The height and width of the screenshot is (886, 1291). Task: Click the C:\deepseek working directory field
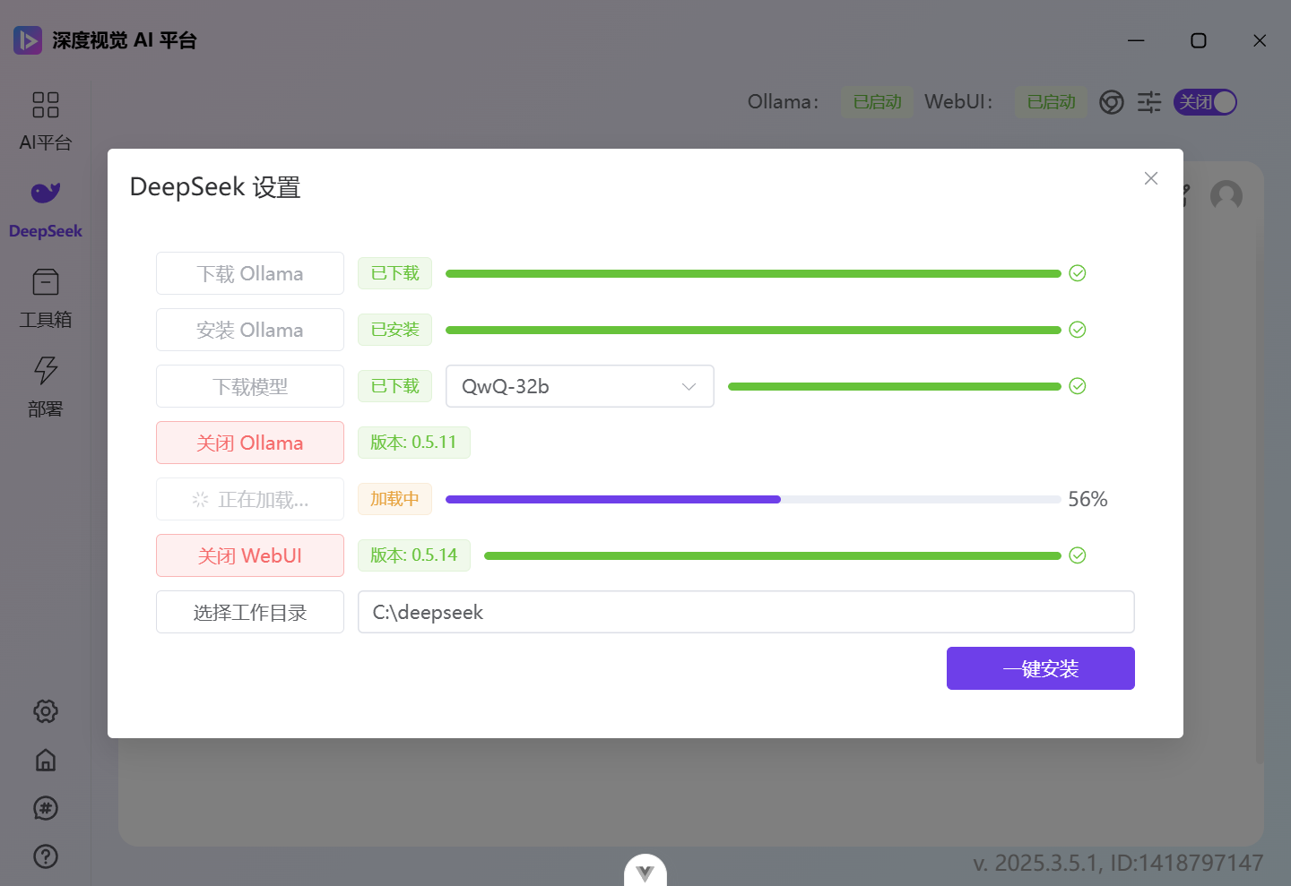pos(746,612)
